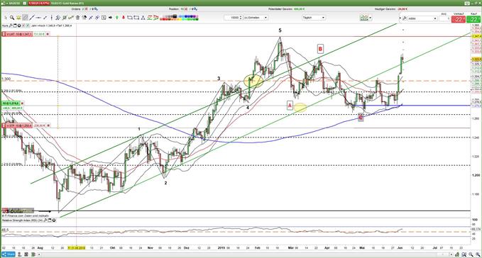Select the green up arrow marker tool

tap(117, 18)
